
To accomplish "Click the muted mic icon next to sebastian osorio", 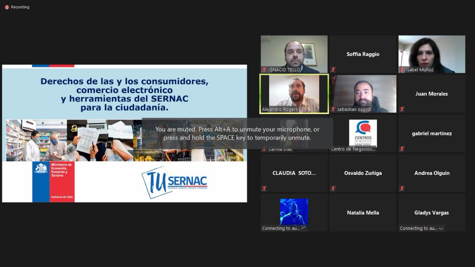I will point(333,109).
